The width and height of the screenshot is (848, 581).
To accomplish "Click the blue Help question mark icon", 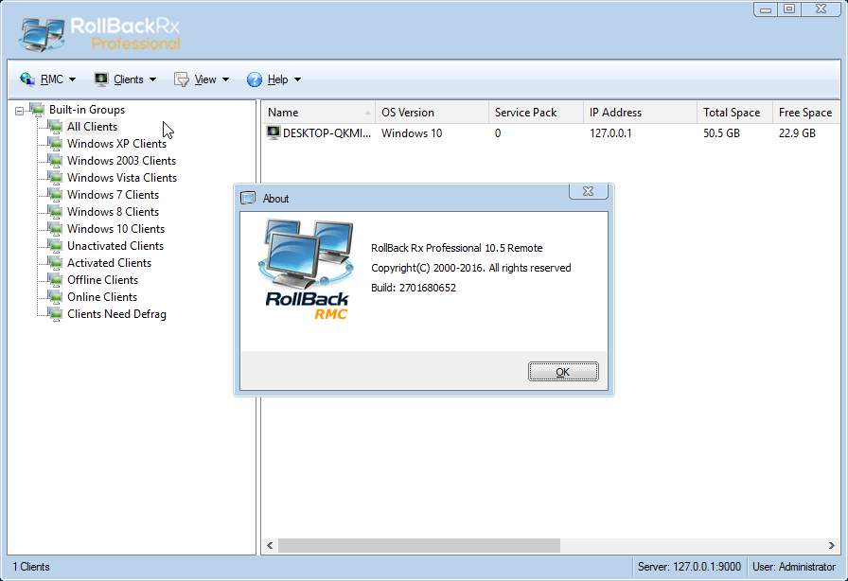I will (255, 79).
